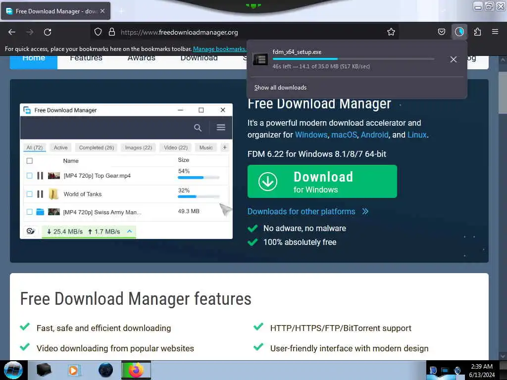Select the Completed (26) filter tab

click(x=97, y=147)
